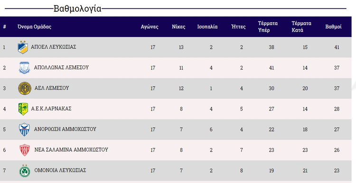Click the Βαθμοί column header
Viewport: 356px width, 183px height.
coord(333,27)
